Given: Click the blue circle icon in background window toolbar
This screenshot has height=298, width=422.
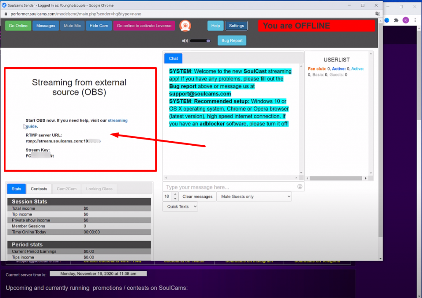Looking at the screenshot, I should coord(387,20).
